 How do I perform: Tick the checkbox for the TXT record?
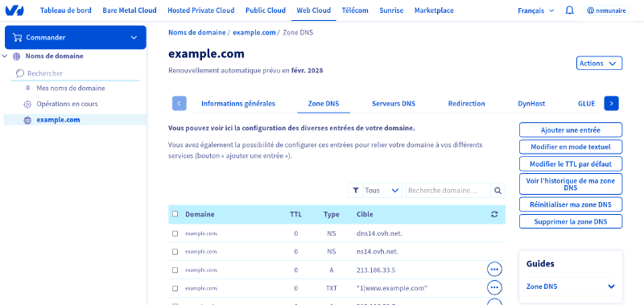[x=175, y=288]
